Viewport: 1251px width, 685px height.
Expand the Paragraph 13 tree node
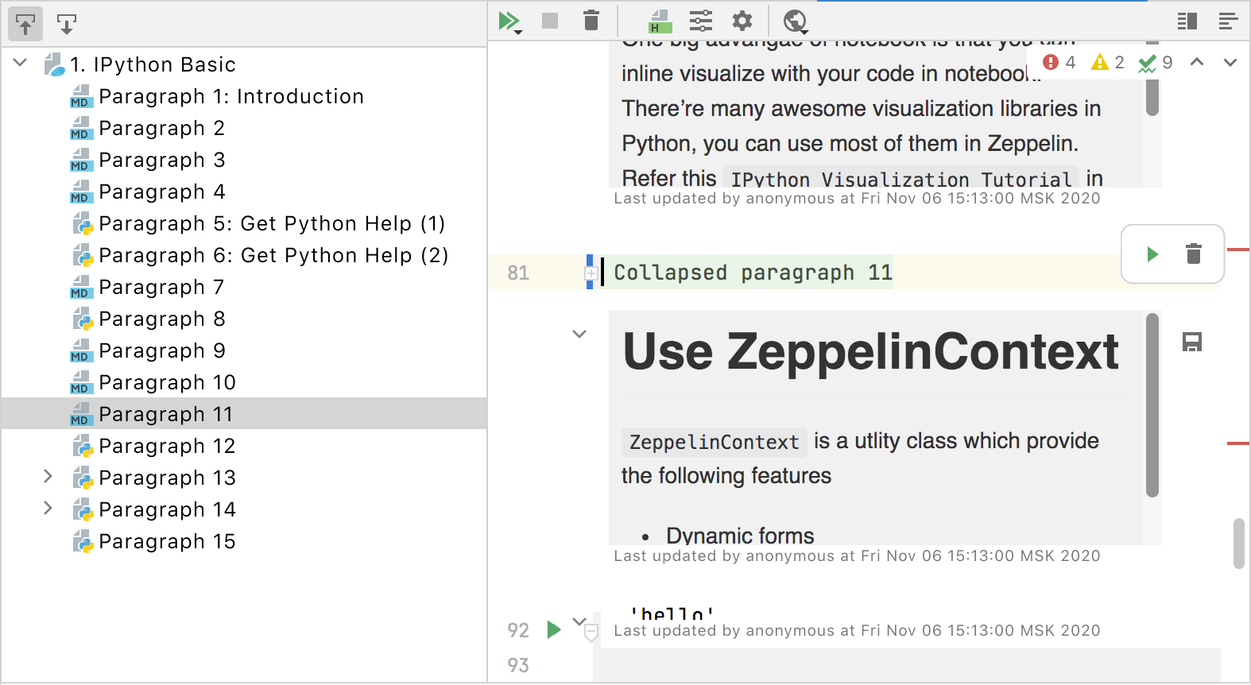(48, 476)
